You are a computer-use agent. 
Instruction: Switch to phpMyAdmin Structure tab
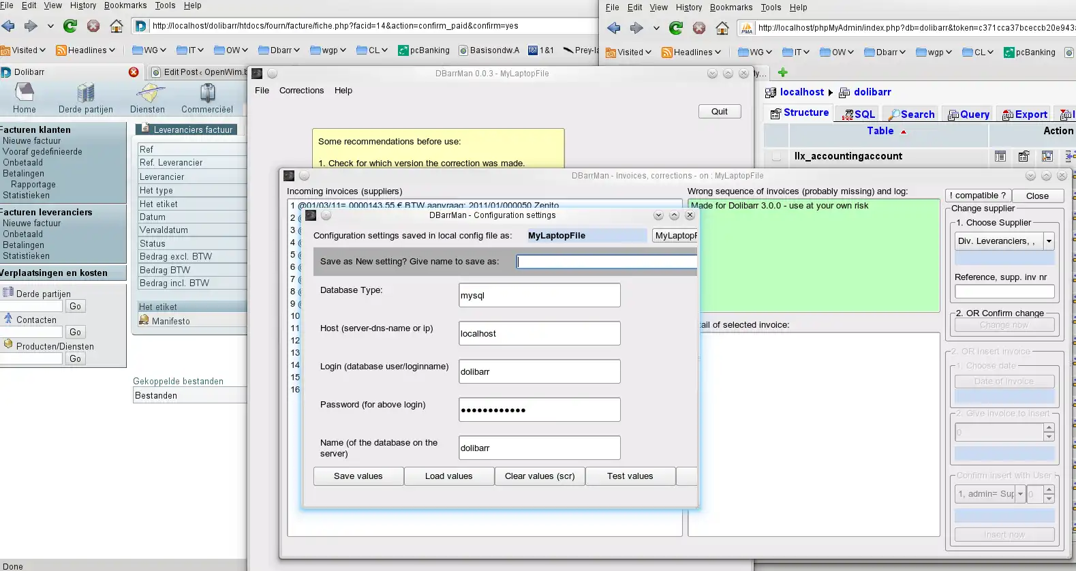click(799, 113)
